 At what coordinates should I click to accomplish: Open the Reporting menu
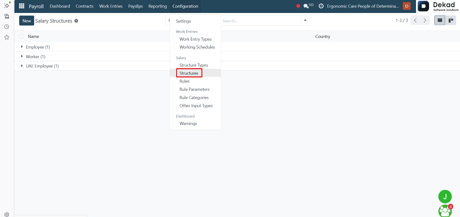[x=158, y=6]
